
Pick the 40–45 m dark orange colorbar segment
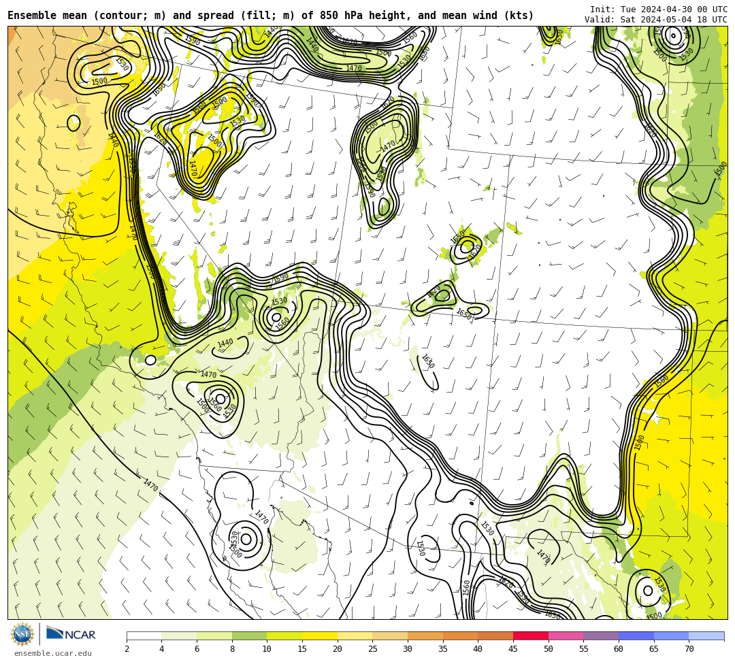coord(495,635)
